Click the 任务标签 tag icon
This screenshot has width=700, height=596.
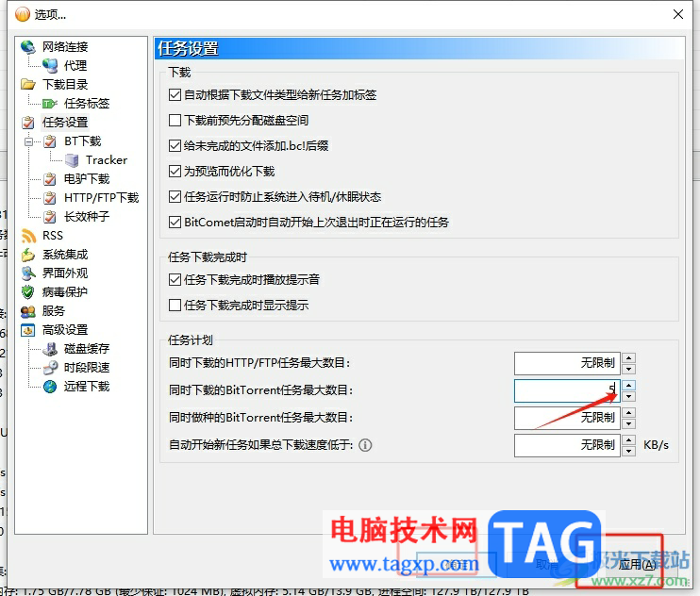50,104
